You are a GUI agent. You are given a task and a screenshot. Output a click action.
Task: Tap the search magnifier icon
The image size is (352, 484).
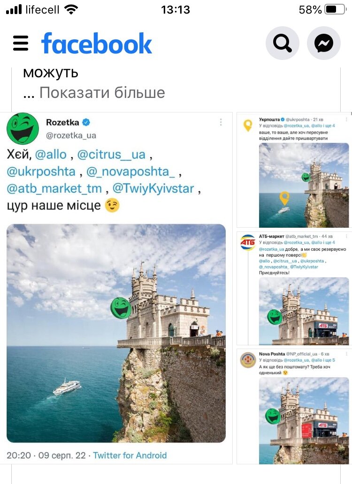282,43
